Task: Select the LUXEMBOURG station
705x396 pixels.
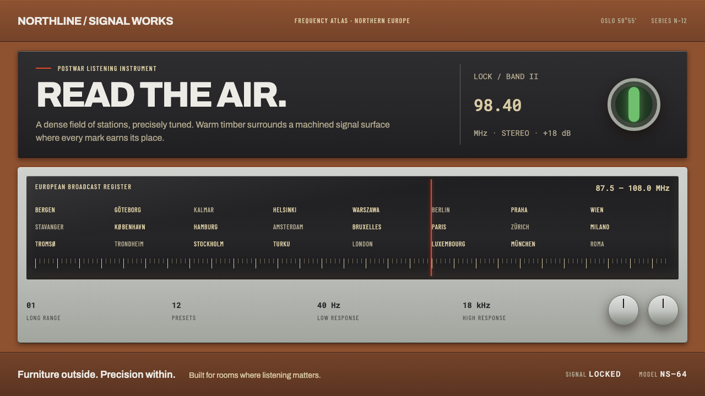Action: coord(448,244)
